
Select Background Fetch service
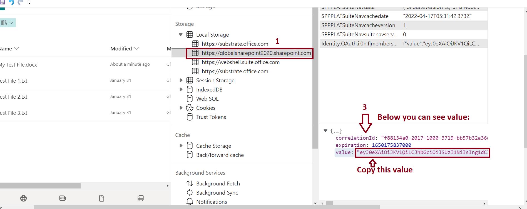[x=218, y=183]
